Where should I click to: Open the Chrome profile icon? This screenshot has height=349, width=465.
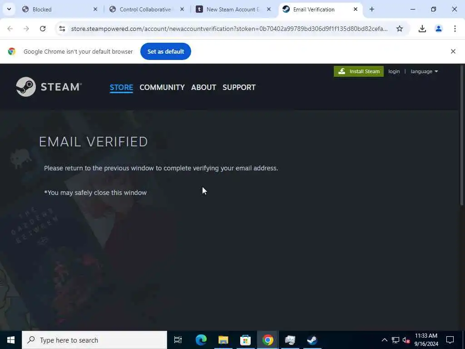(x=439, y=29)
